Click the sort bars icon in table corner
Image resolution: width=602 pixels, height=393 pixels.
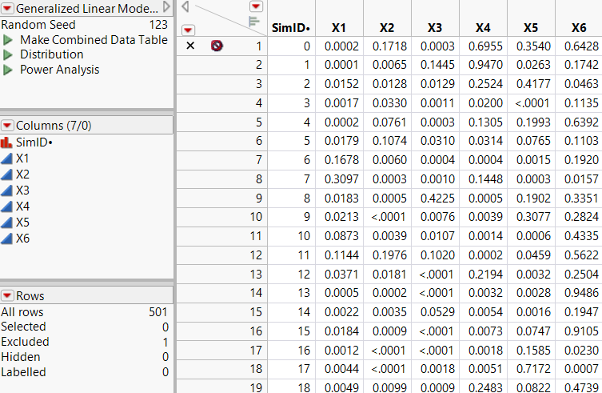256,21
